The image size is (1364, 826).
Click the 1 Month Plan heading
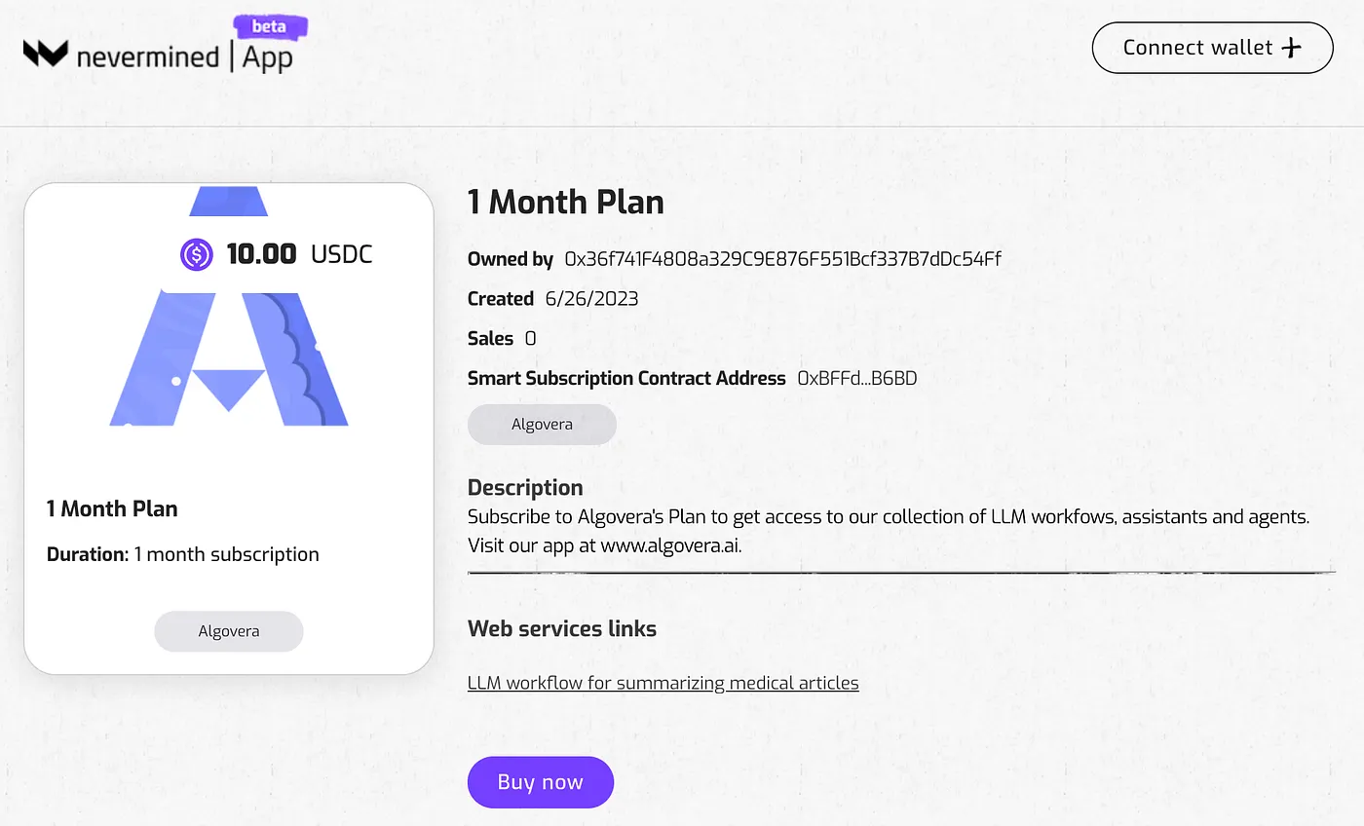pos(566,202)
